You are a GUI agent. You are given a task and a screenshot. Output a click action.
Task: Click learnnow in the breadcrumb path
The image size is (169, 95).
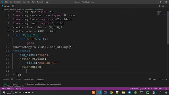pos(29,9)
